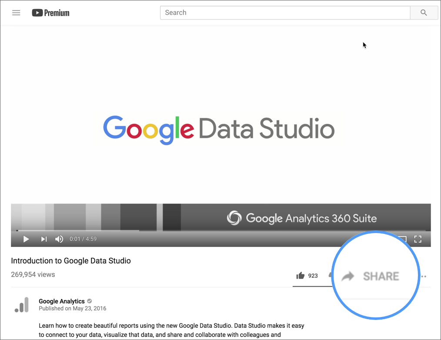Open the hamburger guide menu
The image size is (441, 340).
click(16, 13)
